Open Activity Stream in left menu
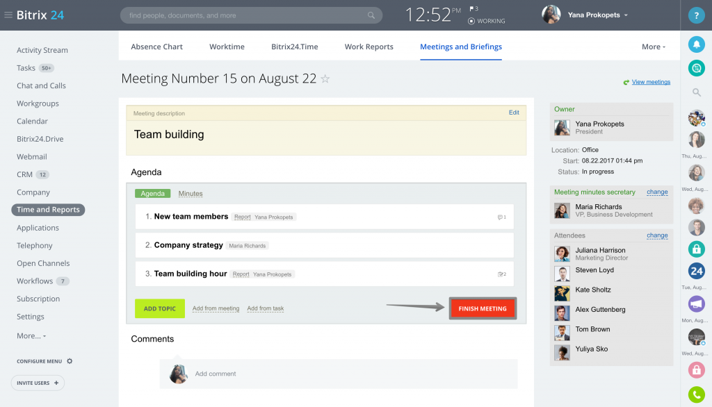Image resolution: width=712 pixels, height=407 pixels. click(x=42, y=51)
